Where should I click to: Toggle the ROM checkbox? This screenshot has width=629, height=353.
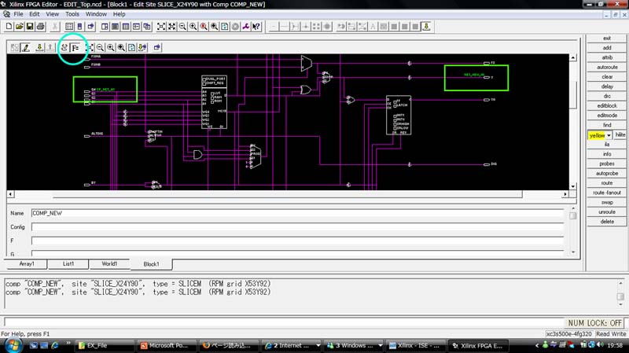coord(212,101)
